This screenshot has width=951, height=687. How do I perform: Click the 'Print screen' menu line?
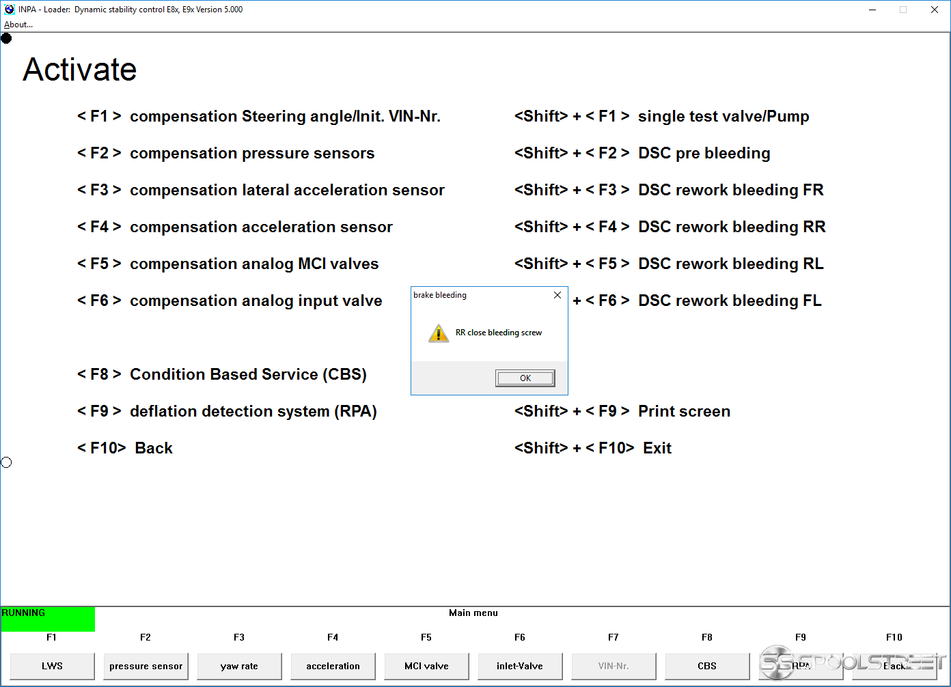click(622, 412)
